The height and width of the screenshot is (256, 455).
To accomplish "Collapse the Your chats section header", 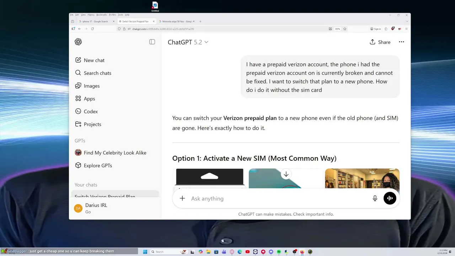I will click(86, 185).
